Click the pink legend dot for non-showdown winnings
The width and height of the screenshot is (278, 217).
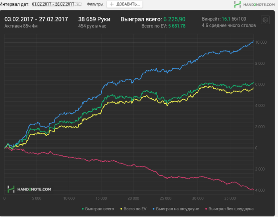click(206, 209)
